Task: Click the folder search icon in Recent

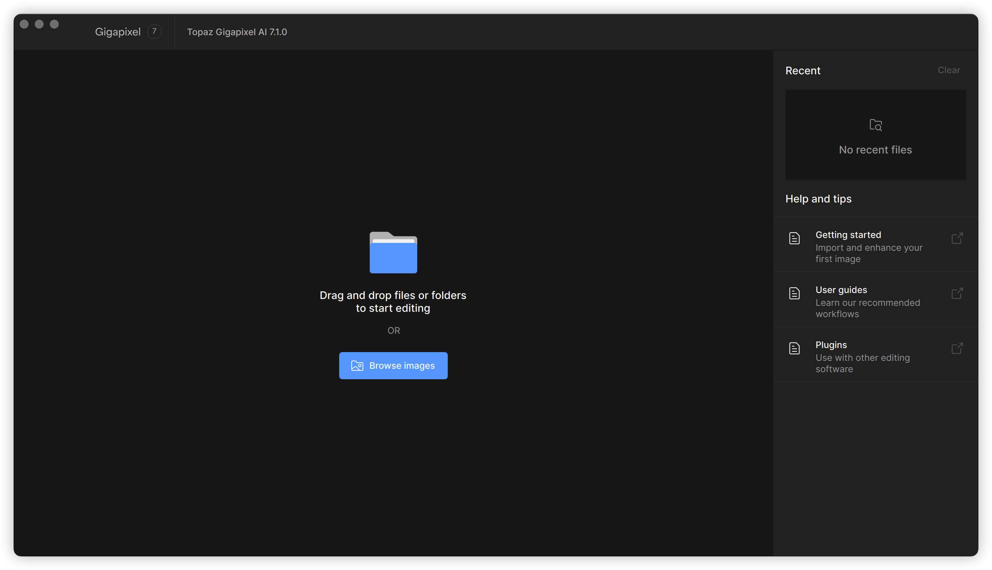Action: 876,125
